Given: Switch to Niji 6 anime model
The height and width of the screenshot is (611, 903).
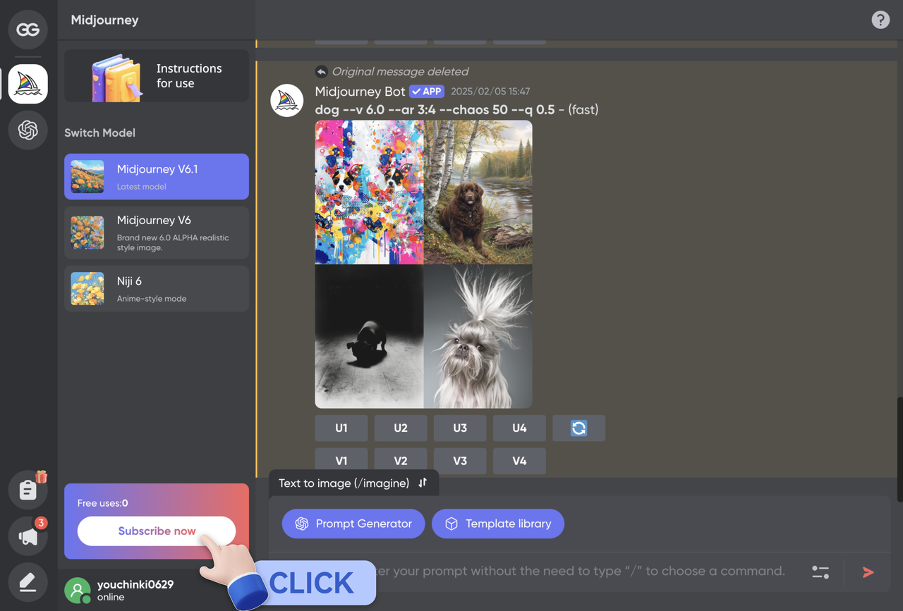Looking at the screenshot, I should pyautogui.click(x=157, y=289).
